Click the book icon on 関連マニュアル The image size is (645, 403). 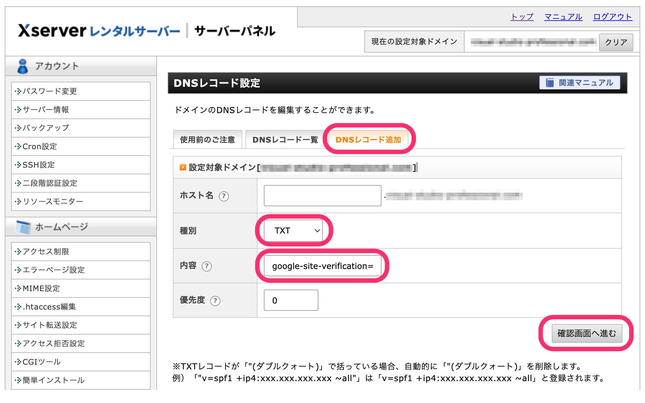550,83
